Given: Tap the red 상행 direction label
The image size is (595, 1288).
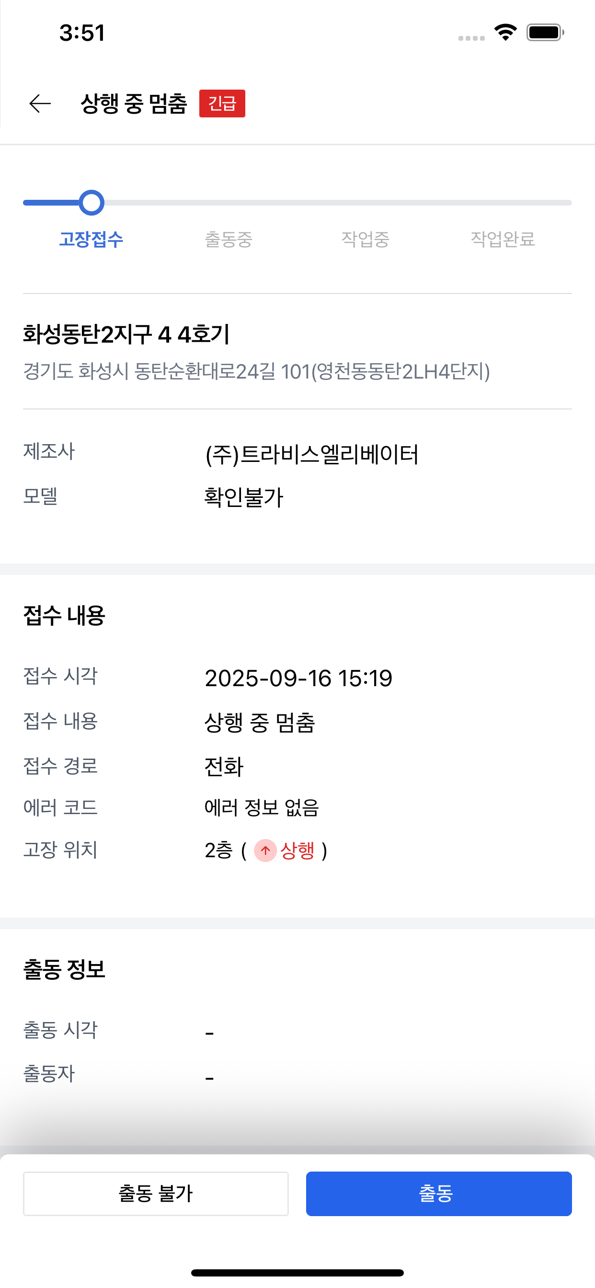Looking at the screenshot, I should [297, 850].
